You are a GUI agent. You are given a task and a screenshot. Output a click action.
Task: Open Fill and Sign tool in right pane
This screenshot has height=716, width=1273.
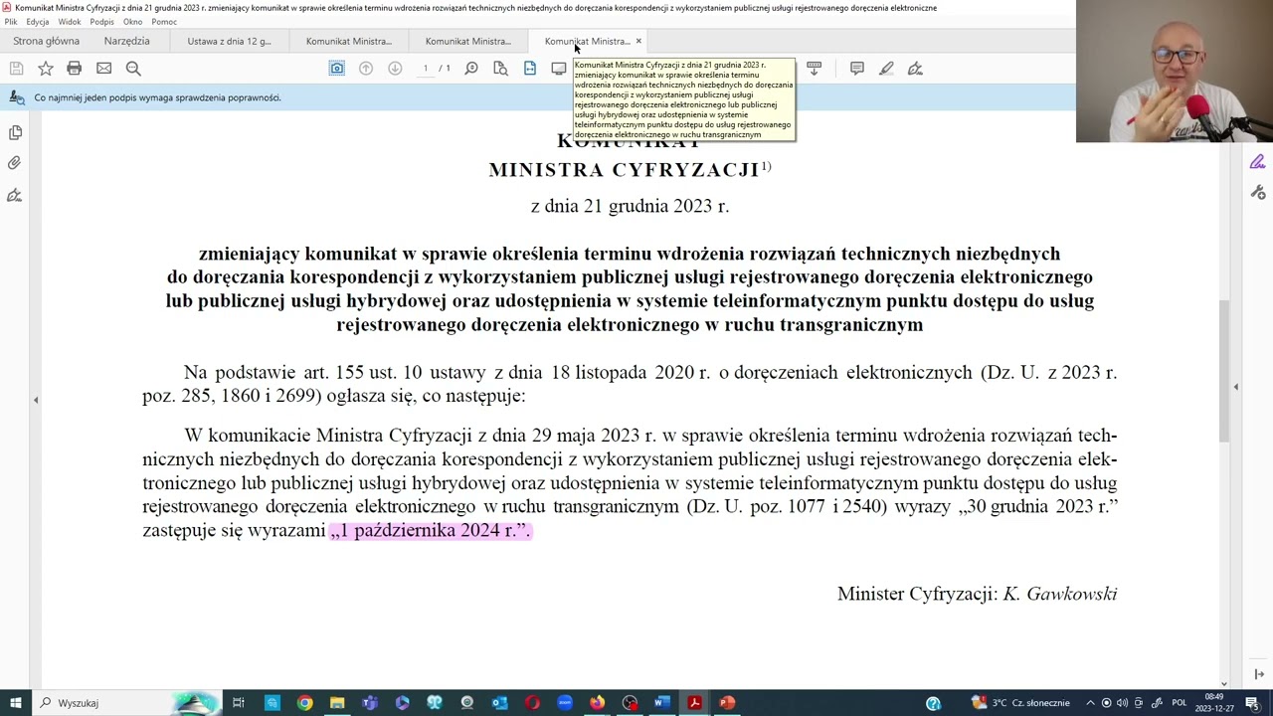point(1258,162)
